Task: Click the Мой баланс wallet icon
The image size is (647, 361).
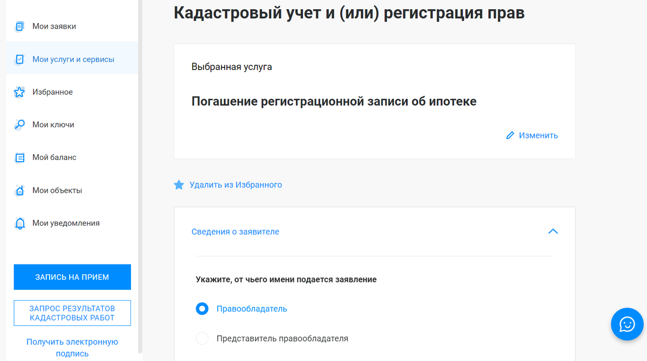Action: tap(19, 157)
